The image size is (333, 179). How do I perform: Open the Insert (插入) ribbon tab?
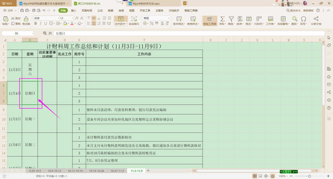pyautogui.click(x=74, y=10)
